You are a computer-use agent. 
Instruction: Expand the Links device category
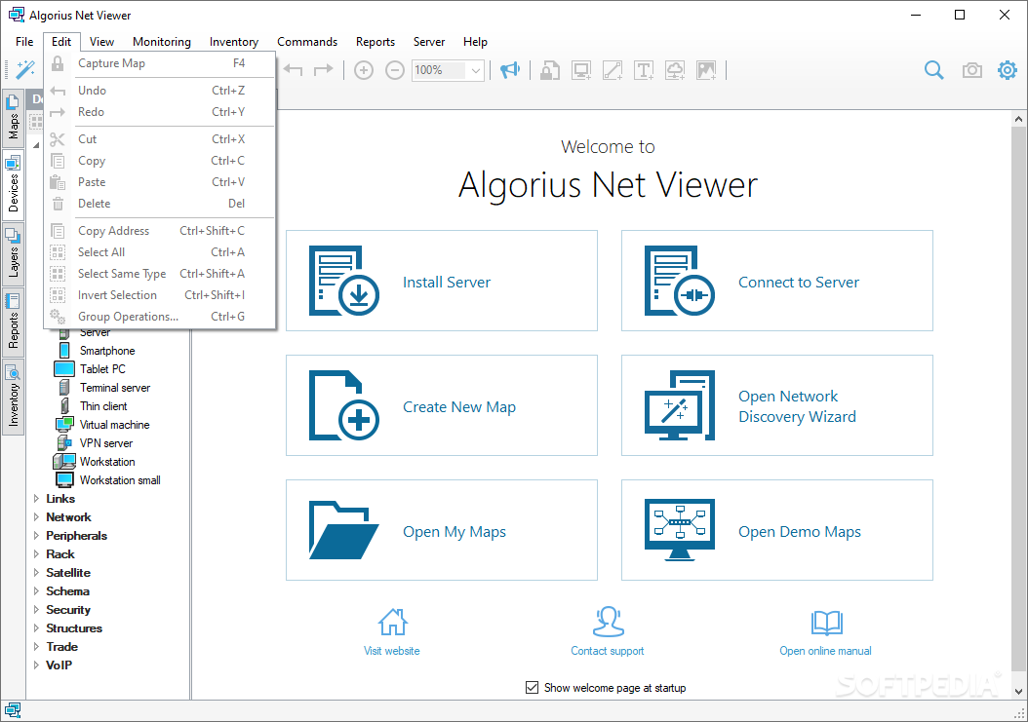(x=37, y=499)
